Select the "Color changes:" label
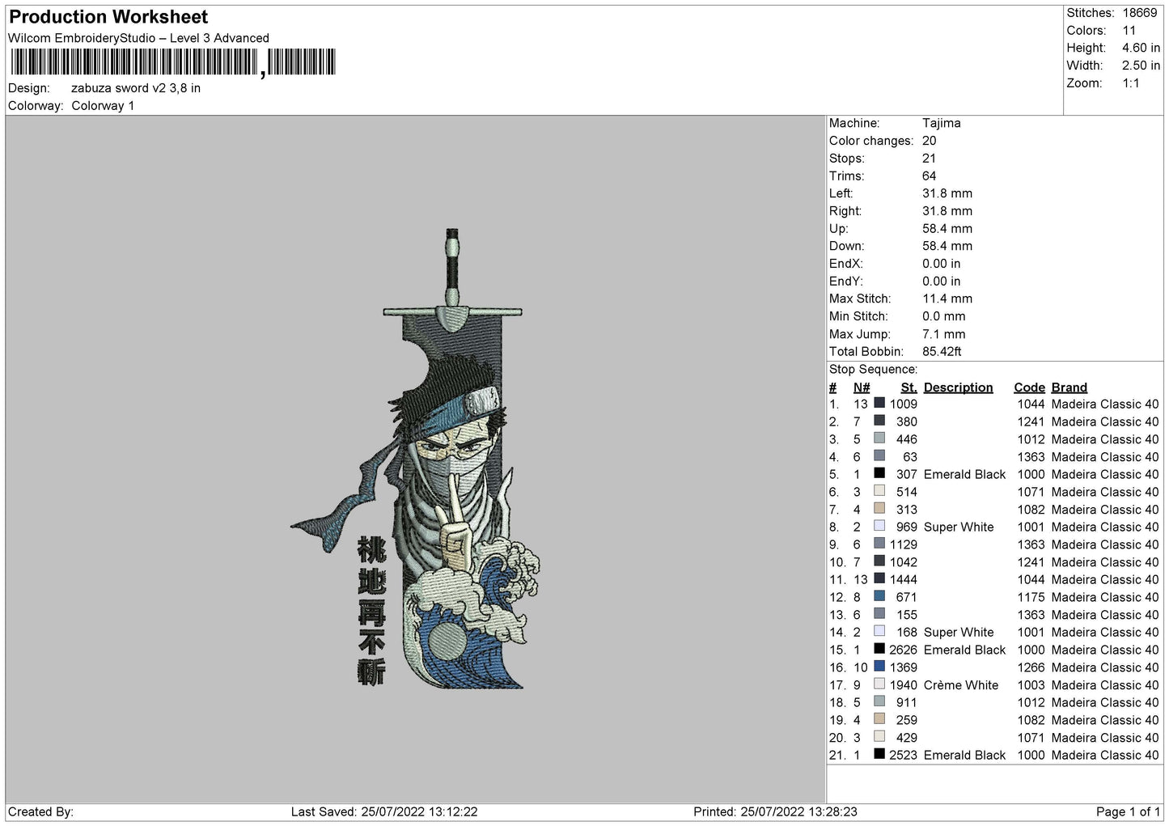The height and width of the screenshot is (826, 1169). coord(871,141)
